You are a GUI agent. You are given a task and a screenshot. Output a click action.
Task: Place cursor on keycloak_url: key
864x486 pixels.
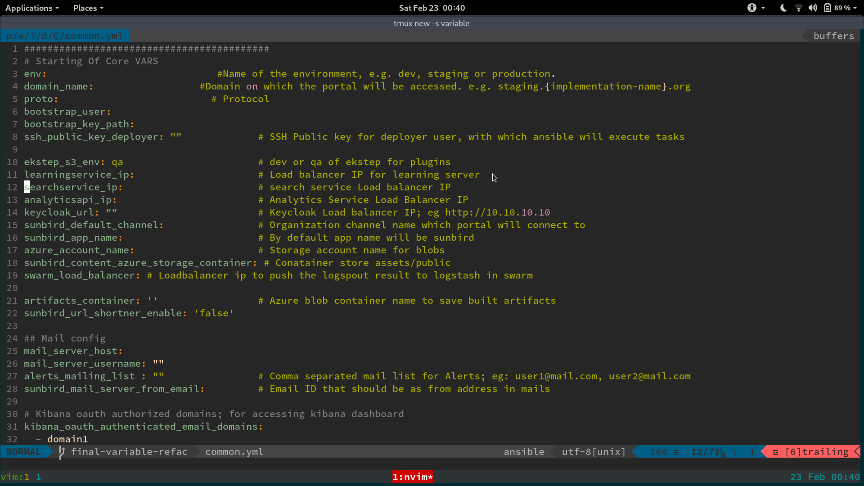[x=62, y=212]
